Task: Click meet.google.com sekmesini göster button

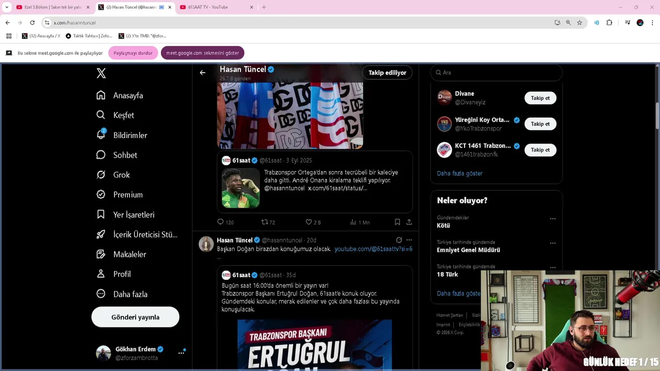Action: pos(203,53)
